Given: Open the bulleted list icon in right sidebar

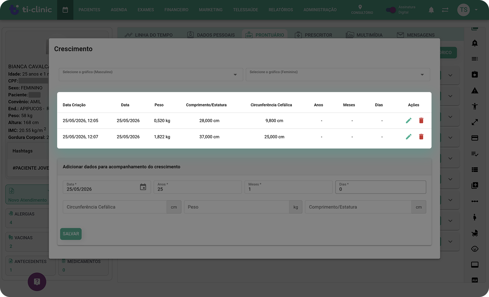Looking at the screenshot, I should click(475, 170).
